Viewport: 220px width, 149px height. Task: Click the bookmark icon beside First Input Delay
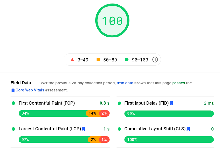[171, 103]
